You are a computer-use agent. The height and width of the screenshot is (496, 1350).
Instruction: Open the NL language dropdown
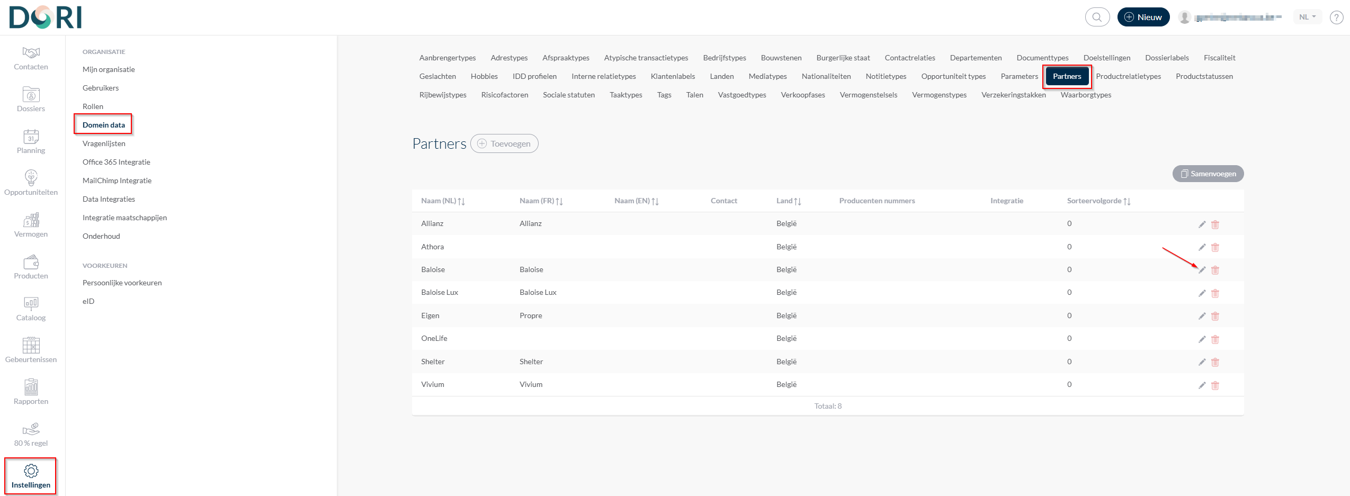[x=1307, y=17]
